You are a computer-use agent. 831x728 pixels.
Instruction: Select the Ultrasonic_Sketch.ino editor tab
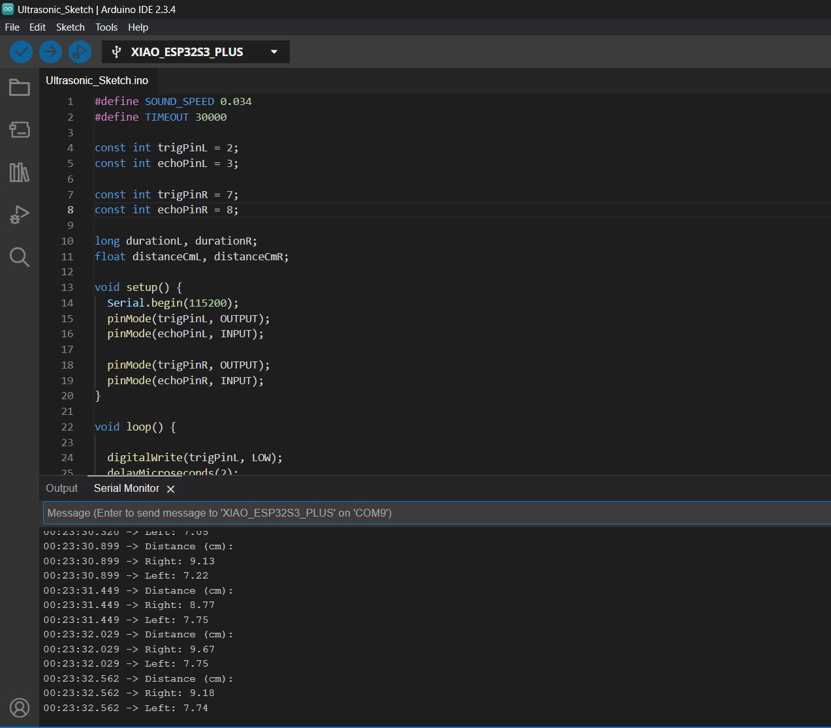(x=97, y=80)
